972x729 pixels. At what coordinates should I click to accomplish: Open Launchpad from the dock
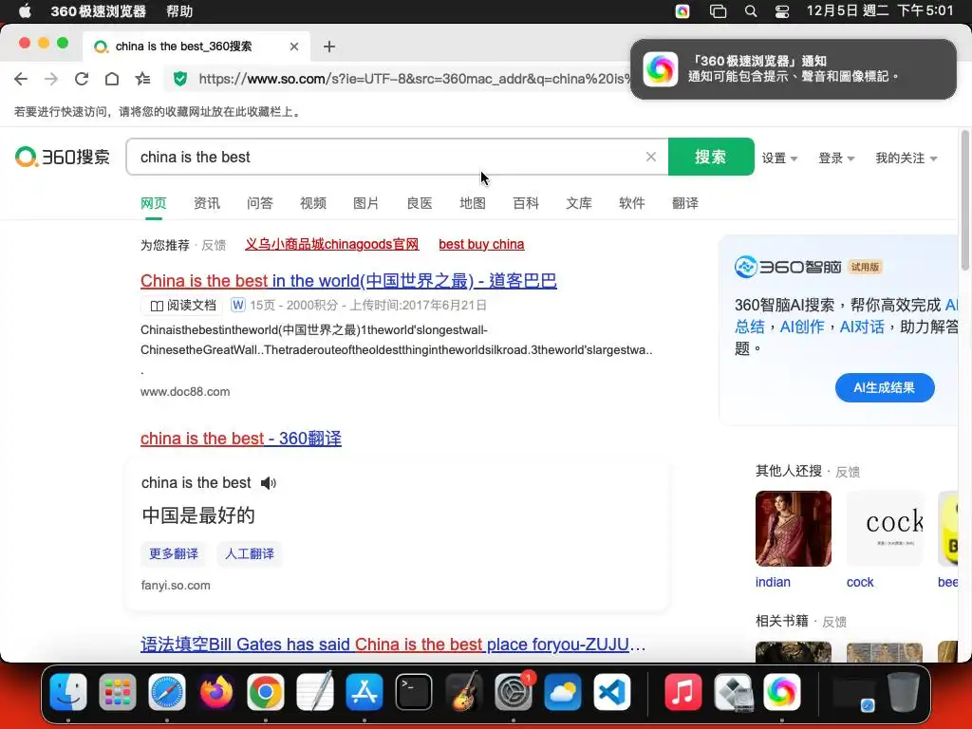pos(117,692)
